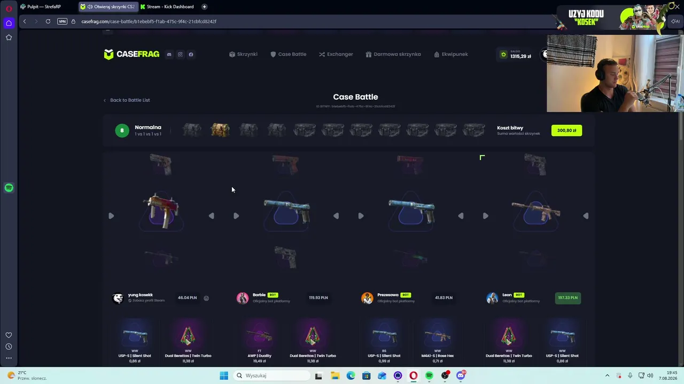Open a new browser tab
Image resolution: width=684 pixels, height=384 pixels.
pyautogui.click(x=204, y=6)
